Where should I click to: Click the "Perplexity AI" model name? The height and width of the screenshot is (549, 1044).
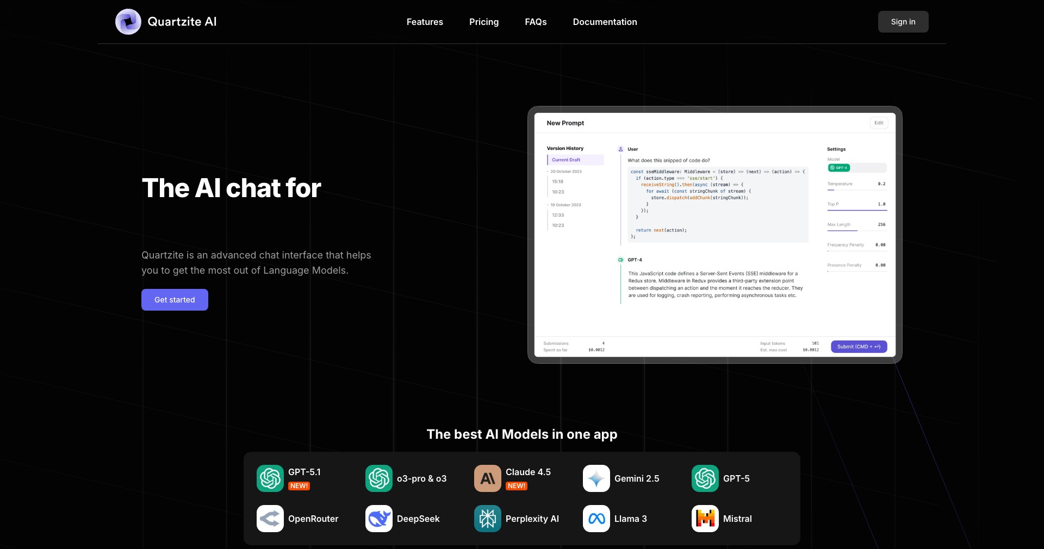coord(532,519)
